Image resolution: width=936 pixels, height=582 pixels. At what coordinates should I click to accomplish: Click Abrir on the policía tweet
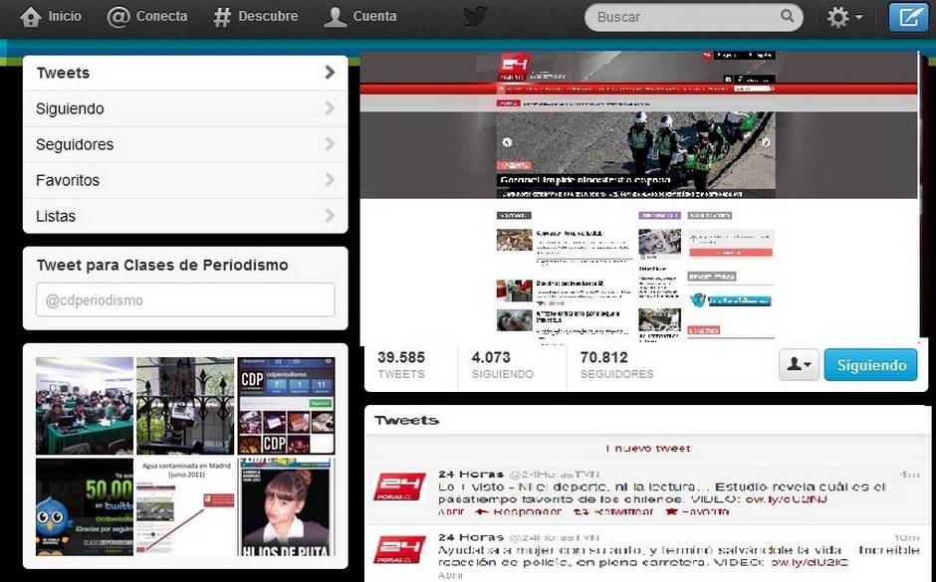coord(451,575)
